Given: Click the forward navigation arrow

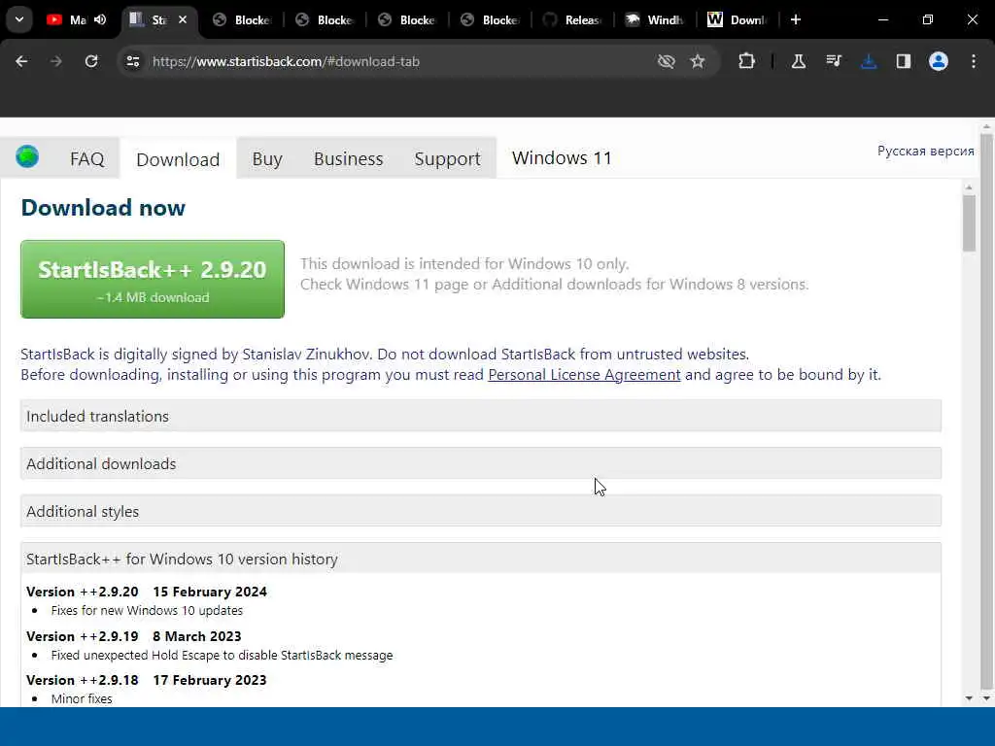Looking at the screenshot, I should click(x=56, y=61).
